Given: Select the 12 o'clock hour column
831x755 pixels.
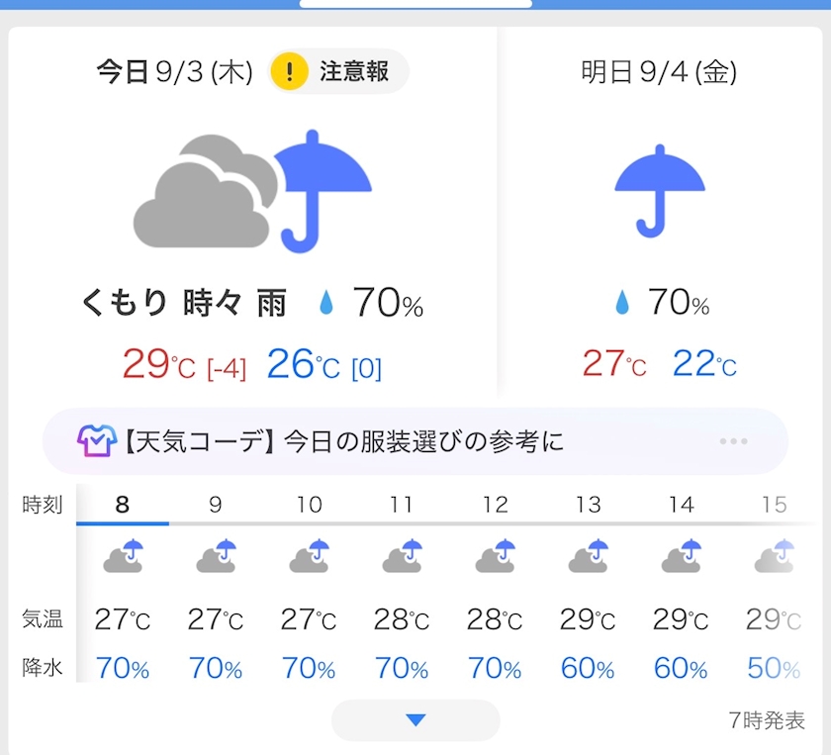Looking at the screenshot, I should point(495,505).
